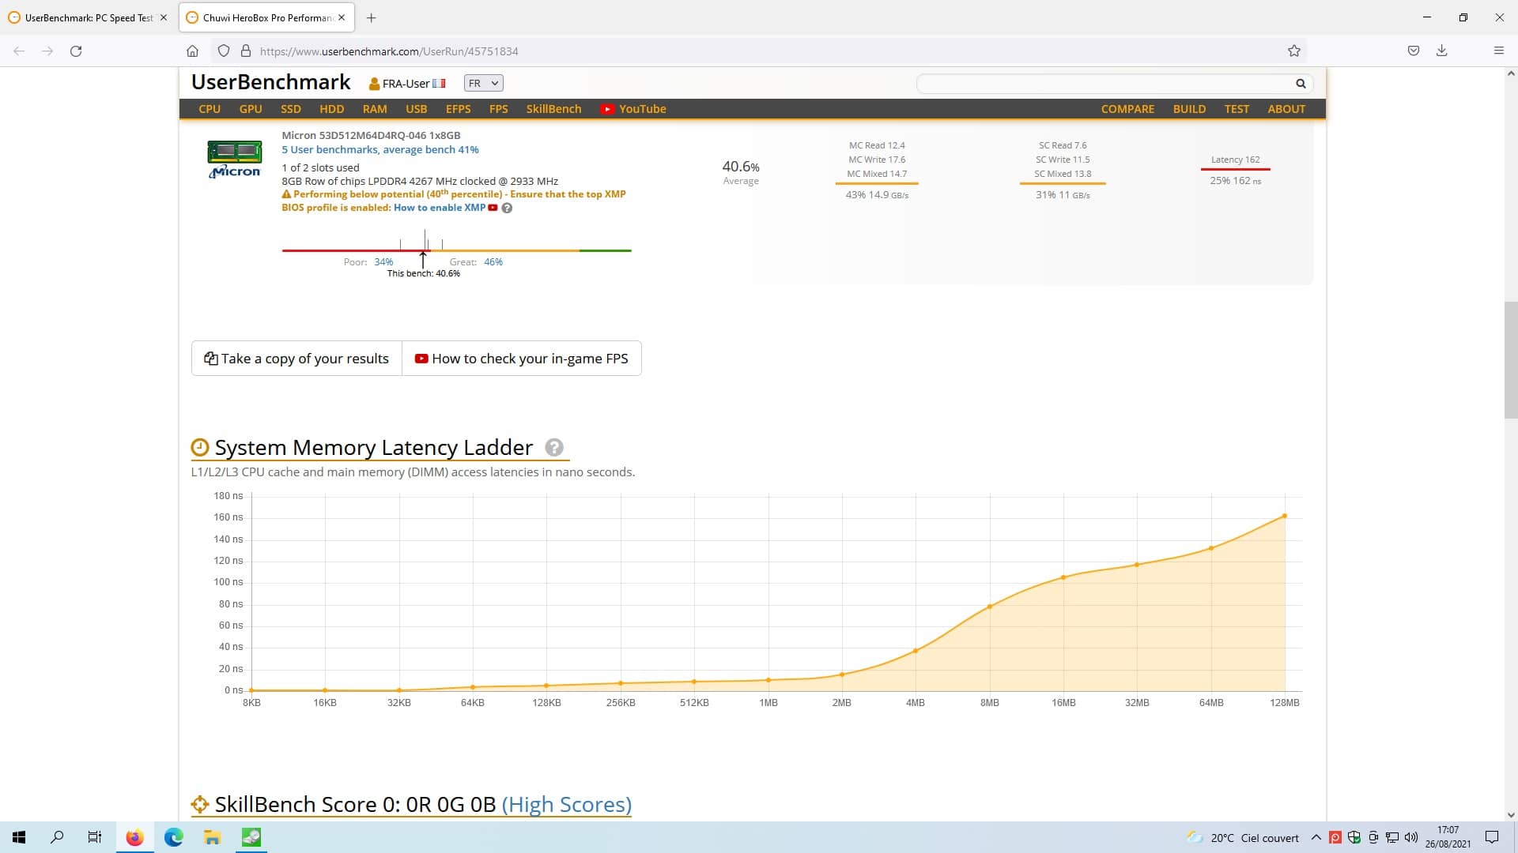1518x853 pixels.
Task: Click the UserBenchmark site logo
Action: point(270,82)
